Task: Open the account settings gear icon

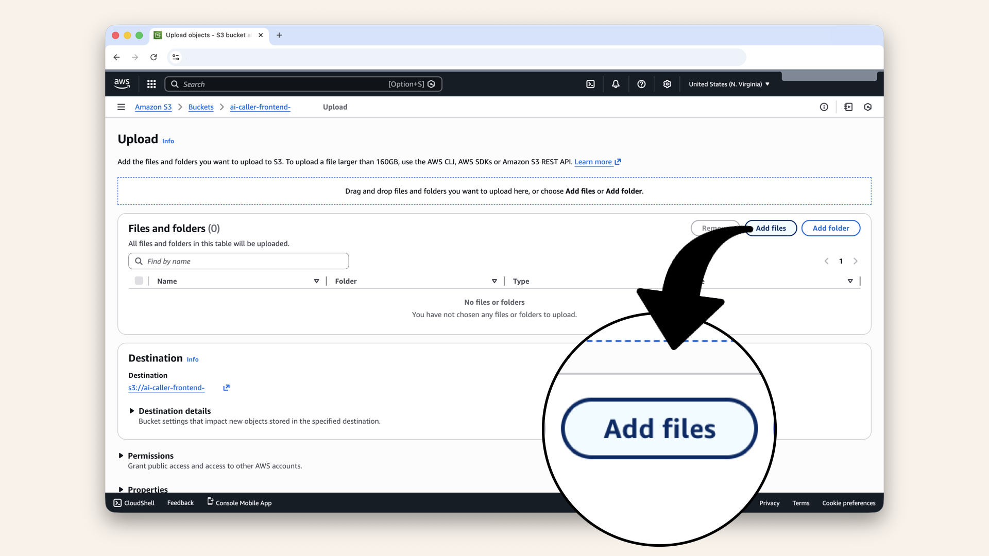Action: (667, 84)
